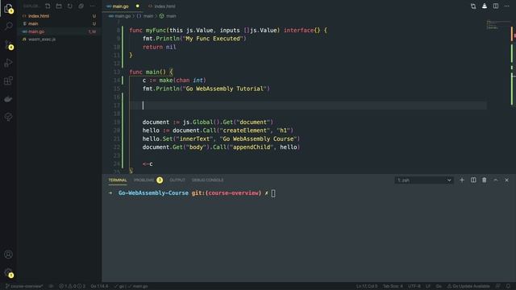Split the terminal panel
The width and height of the screenshot is (516, 290).
[473, 180]
